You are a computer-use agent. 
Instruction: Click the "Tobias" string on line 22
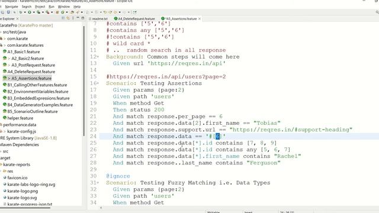tap(267, 123)
